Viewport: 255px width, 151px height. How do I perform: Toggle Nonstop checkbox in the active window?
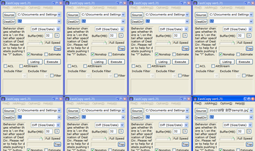[220, 150]
